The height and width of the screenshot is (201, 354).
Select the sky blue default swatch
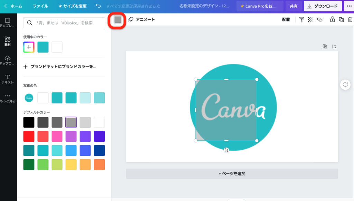point(71,150)
